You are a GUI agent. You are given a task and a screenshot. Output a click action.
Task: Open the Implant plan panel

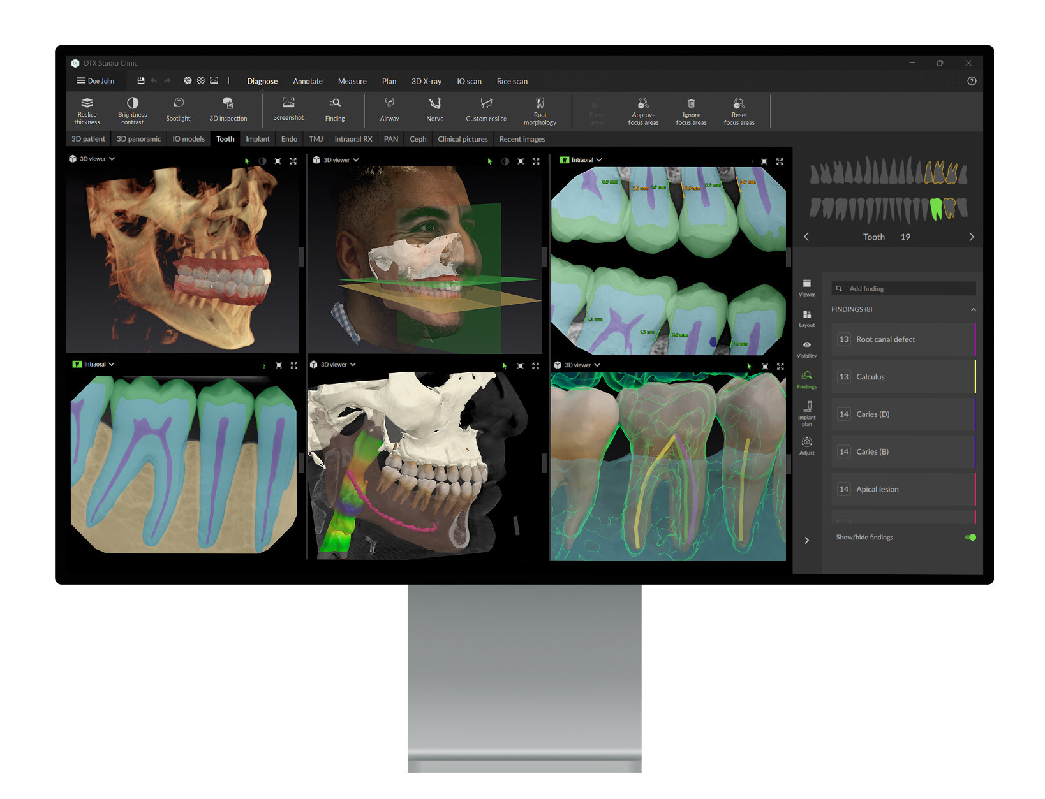(806, 411)
